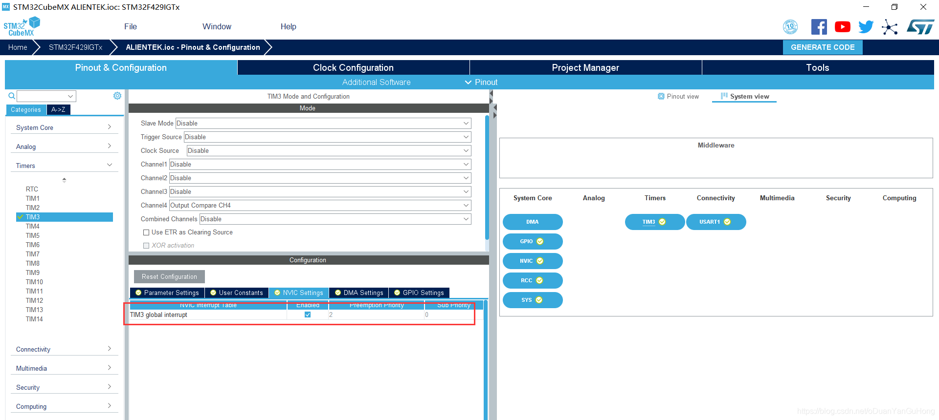Image resolution: width=939 pixels, height=420 pixels.
Task: Open SYS in System view
Action: pyautogui.click(x=533, y=300)
